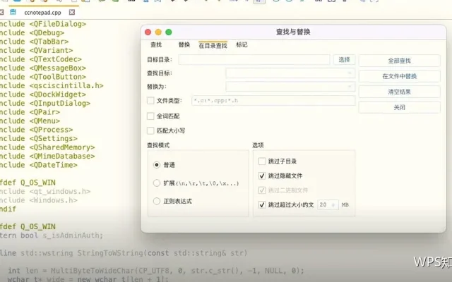The image size is (452, 282).
Task: Click the <QToolButton> include line
Action: pos(43,77)
